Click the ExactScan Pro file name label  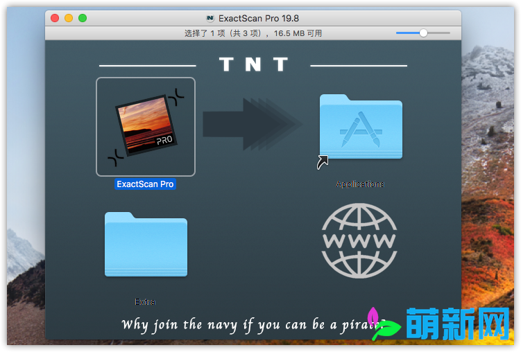coord(145,184)
